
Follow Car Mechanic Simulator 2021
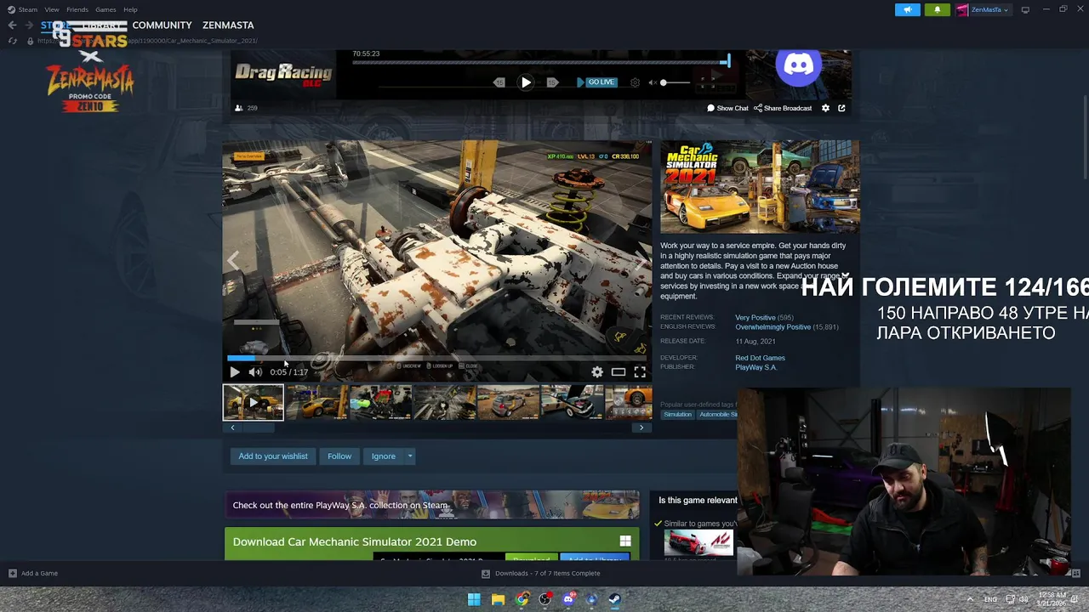(x=339, y=456)
